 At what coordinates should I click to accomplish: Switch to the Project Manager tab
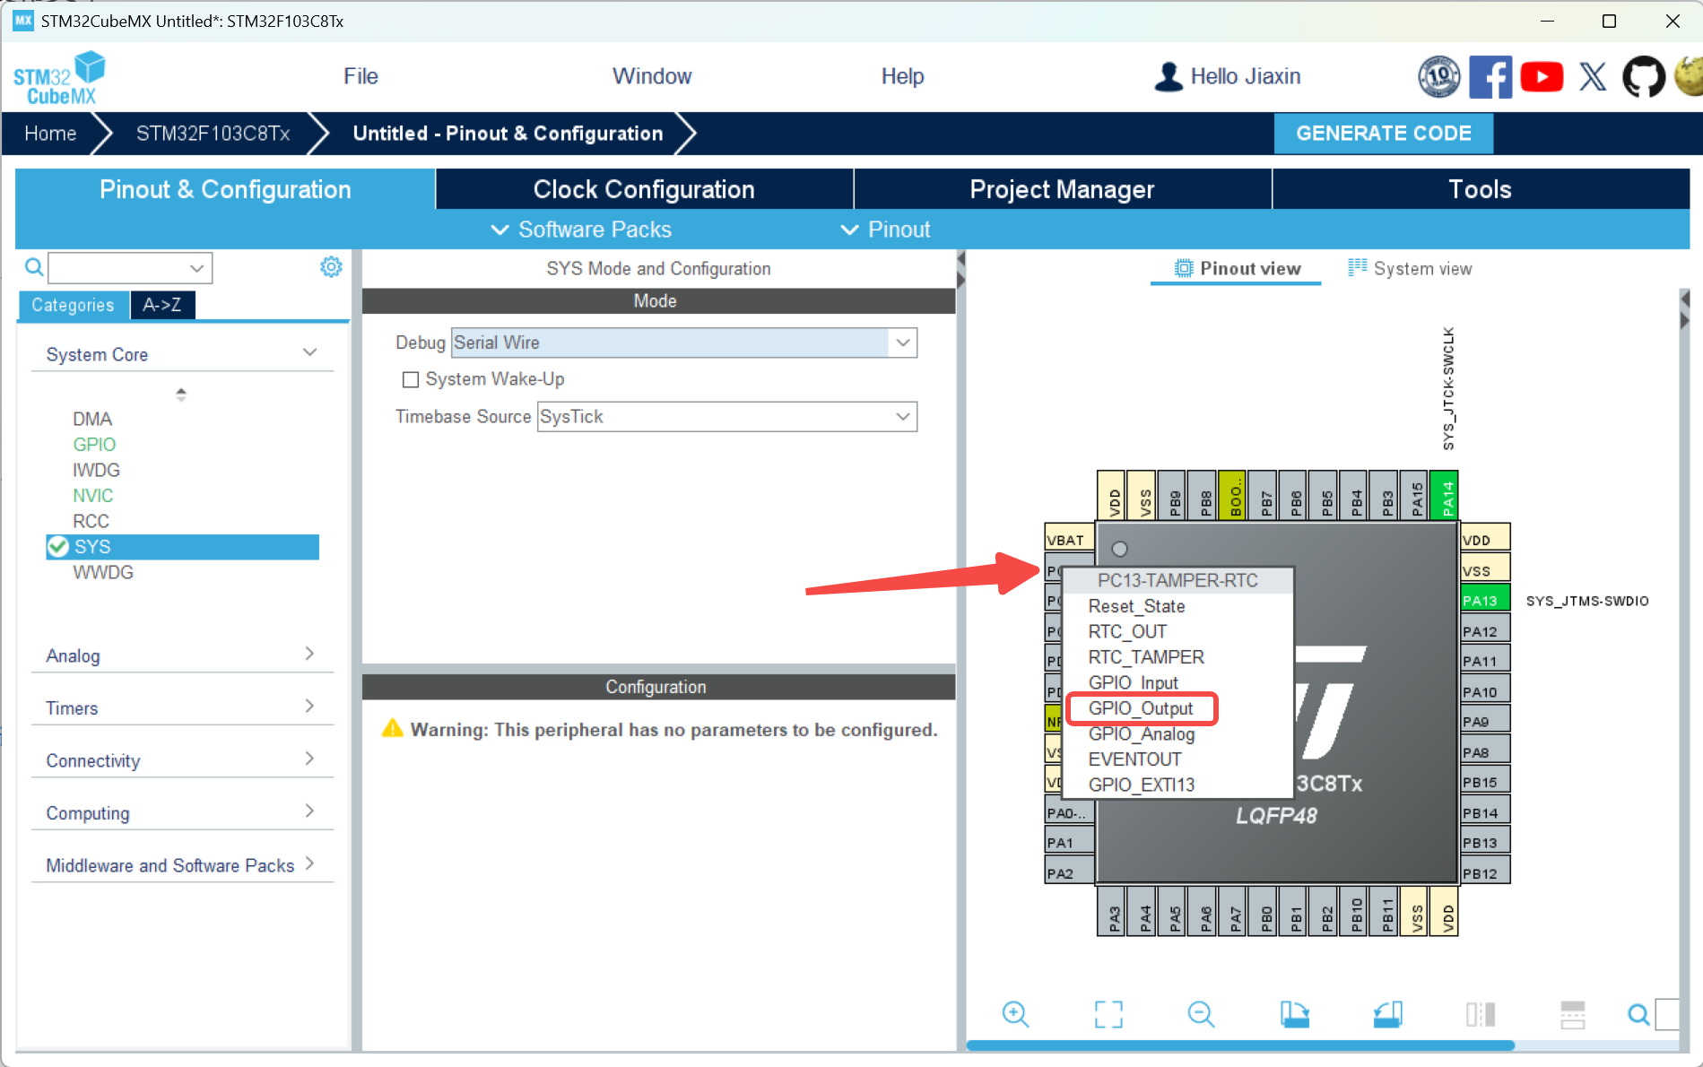coord(1062,189)
